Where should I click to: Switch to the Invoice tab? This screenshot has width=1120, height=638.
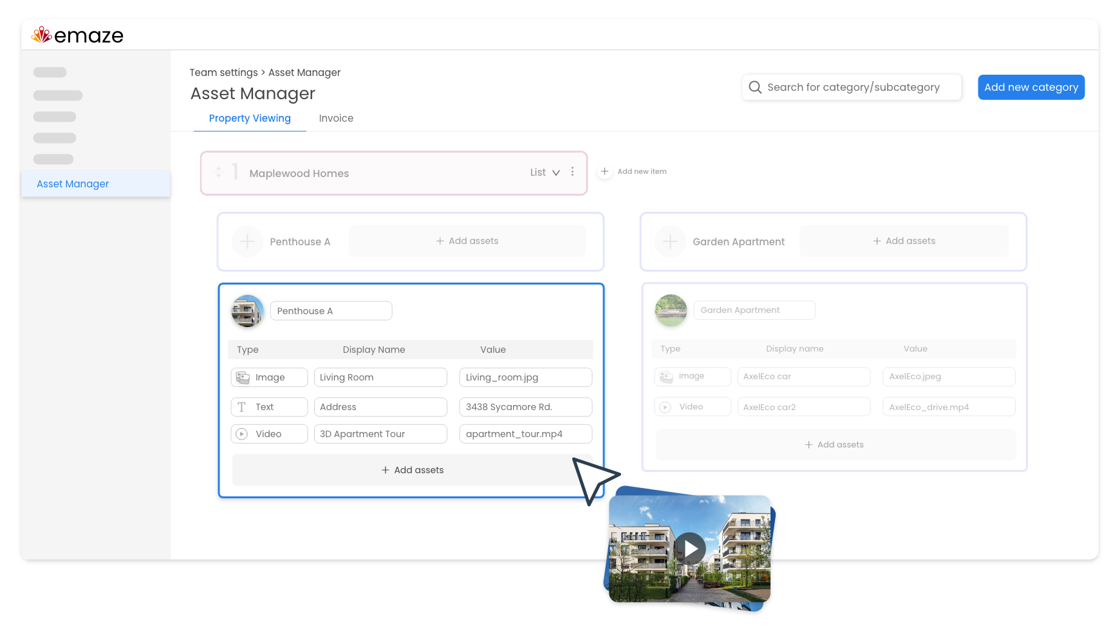[x=336, y=118]
